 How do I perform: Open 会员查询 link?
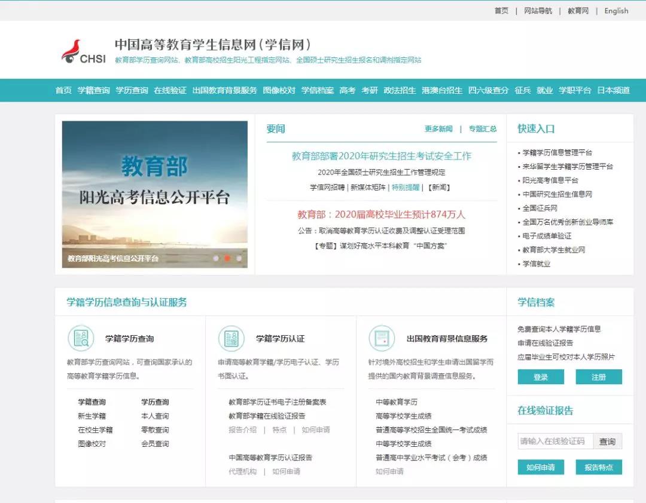point(155,444)
